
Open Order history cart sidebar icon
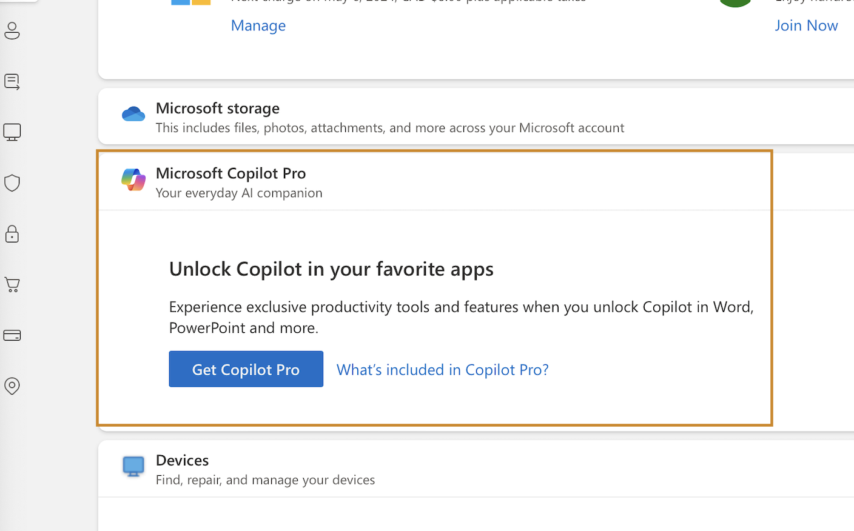point(12,284)
